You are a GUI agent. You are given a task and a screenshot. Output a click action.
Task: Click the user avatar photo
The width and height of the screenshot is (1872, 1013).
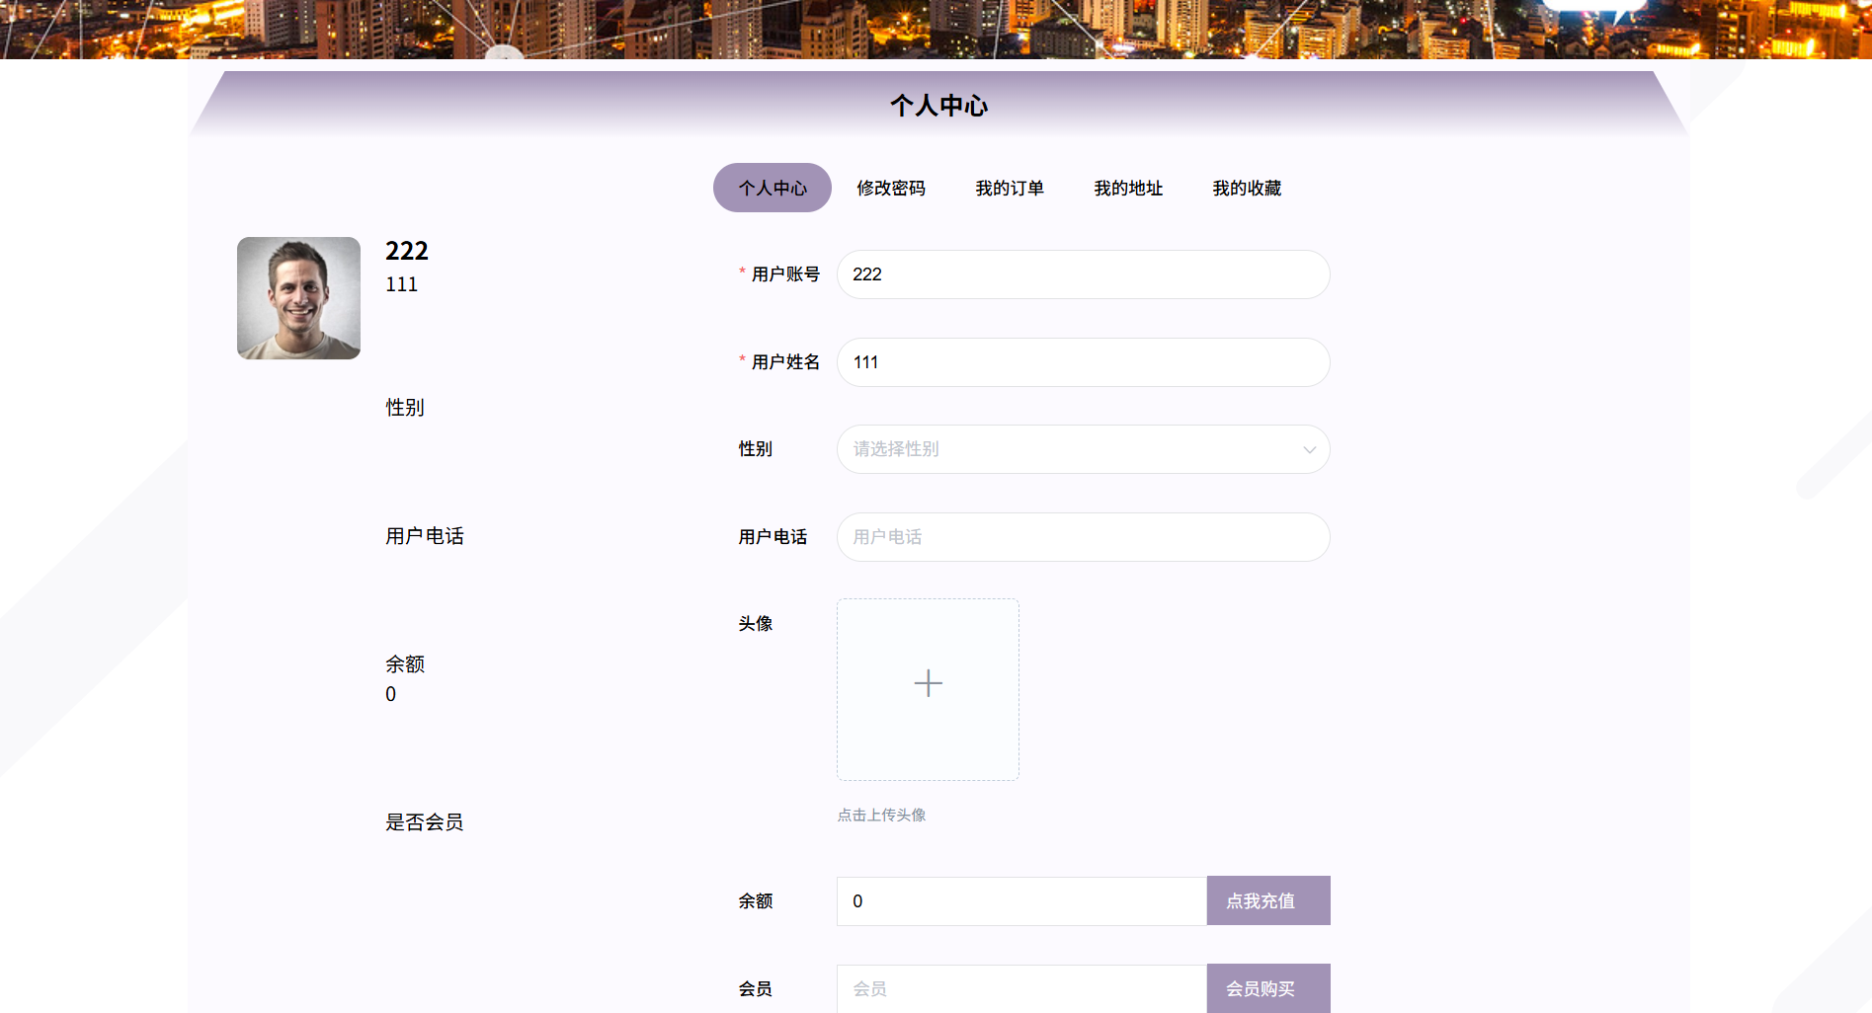coord(298,298)
